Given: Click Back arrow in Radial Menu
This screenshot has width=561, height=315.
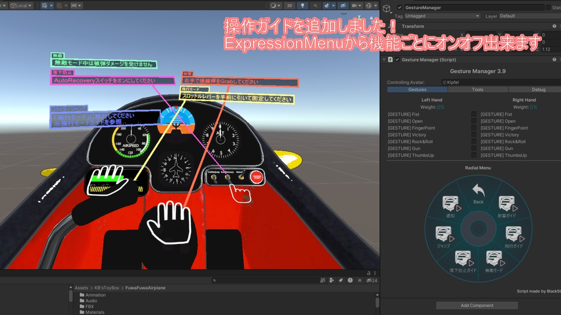Looking at the screenshot, I should pos(478,194).
